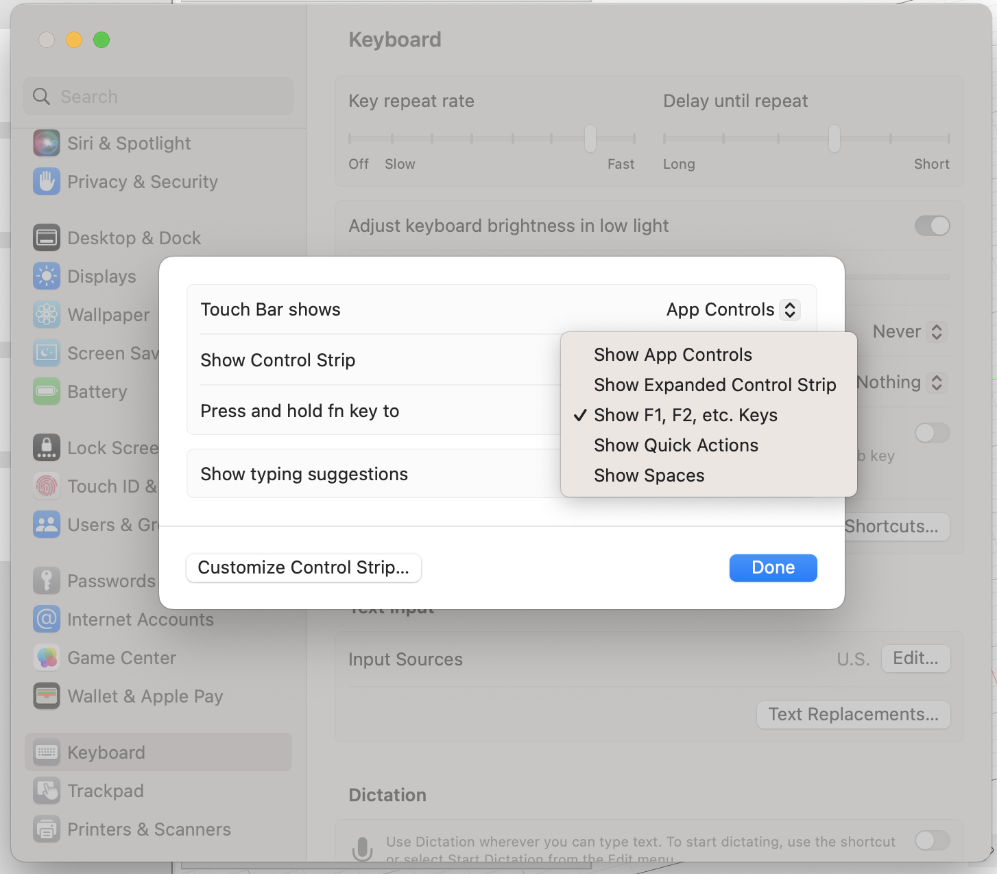
Task: Toggle the switch above the Shortcuts button
Action: (932, 433)
